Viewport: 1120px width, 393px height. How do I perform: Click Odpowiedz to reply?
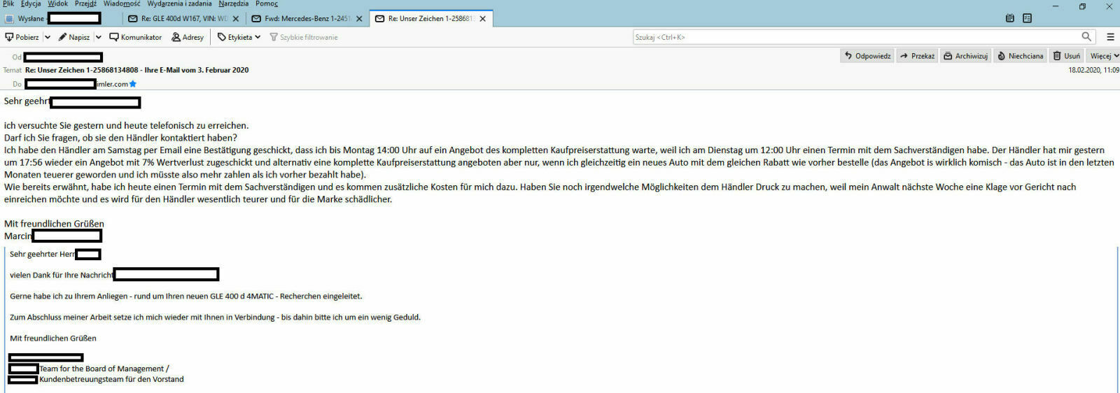click(x=867, y=56)
